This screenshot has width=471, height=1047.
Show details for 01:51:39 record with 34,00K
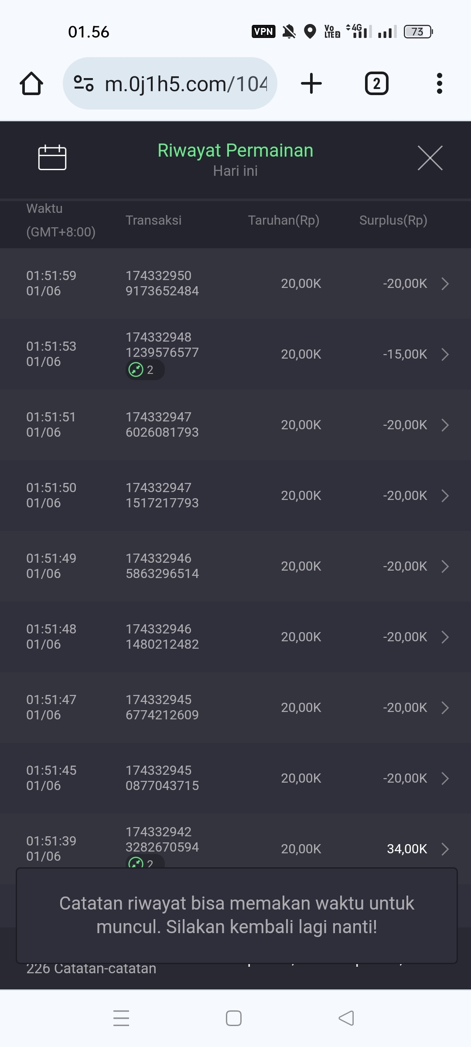coord(445,849)
